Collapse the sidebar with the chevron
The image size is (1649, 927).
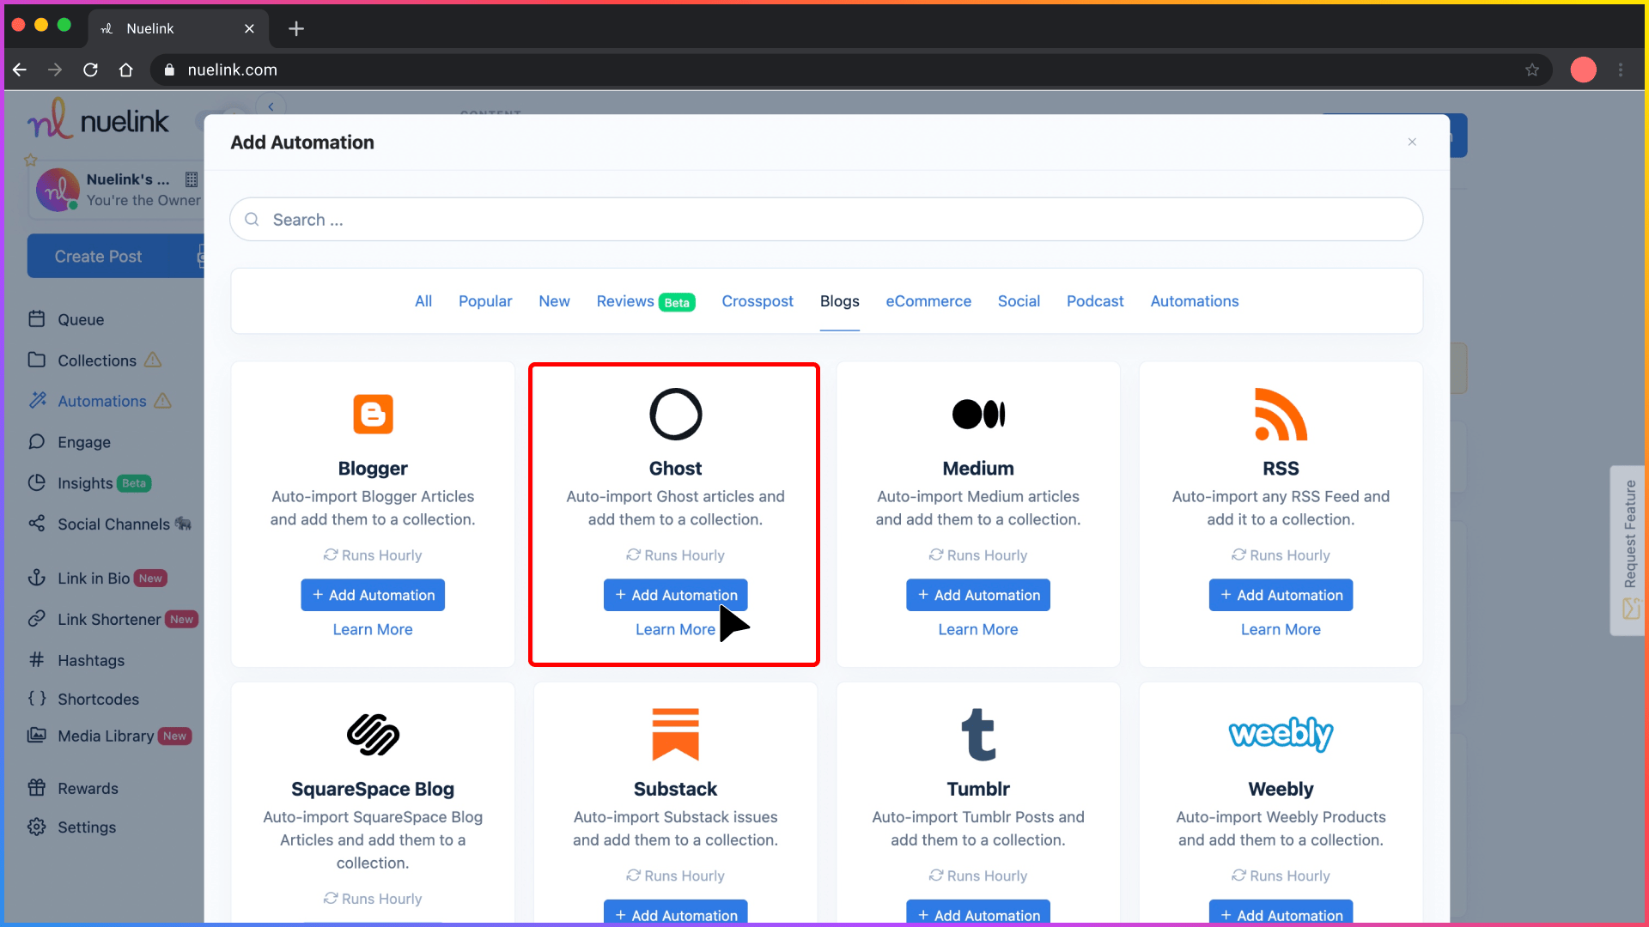click(271, 106)
